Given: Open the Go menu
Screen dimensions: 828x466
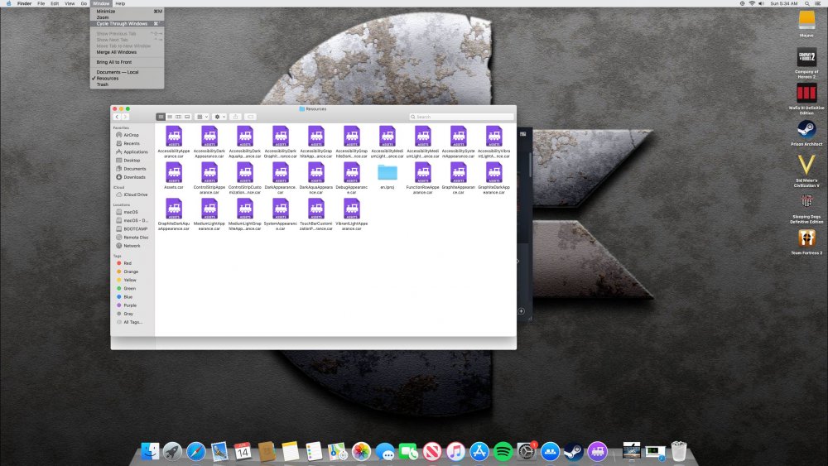Looking at the screenshot, I should click(x=84, y=3).
